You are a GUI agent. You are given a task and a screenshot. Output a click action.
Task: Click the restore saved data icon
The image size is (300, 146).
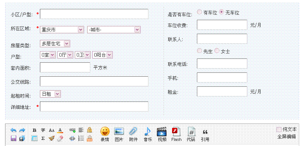[x=22, y=138]
